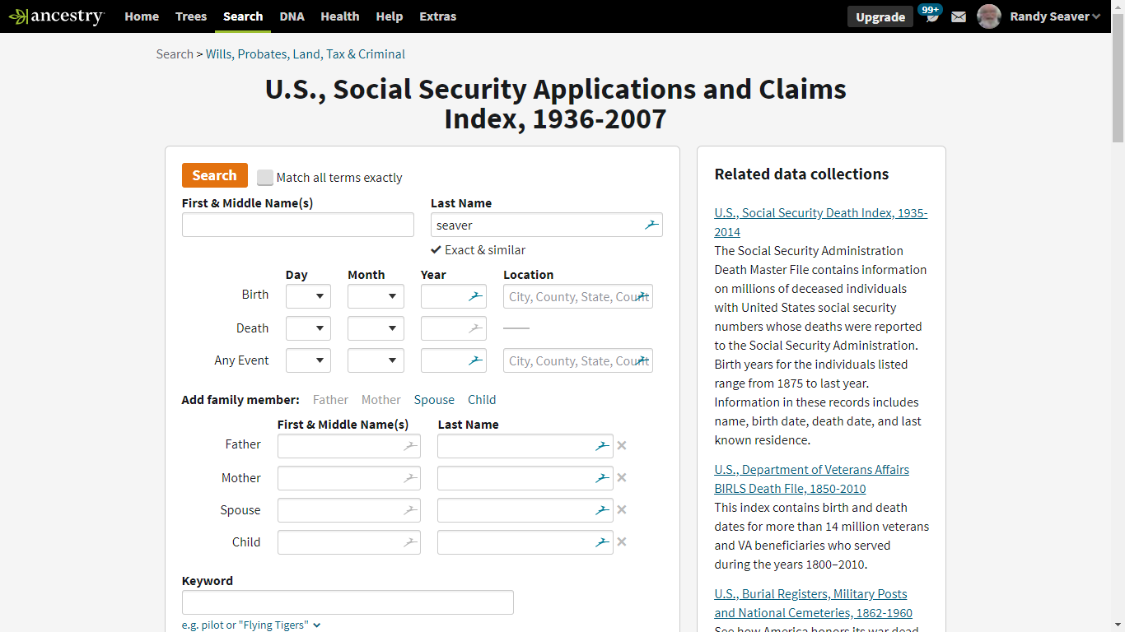Open the Extras menu
This screenshot has height=632, width=1125.
coord(437,16)
